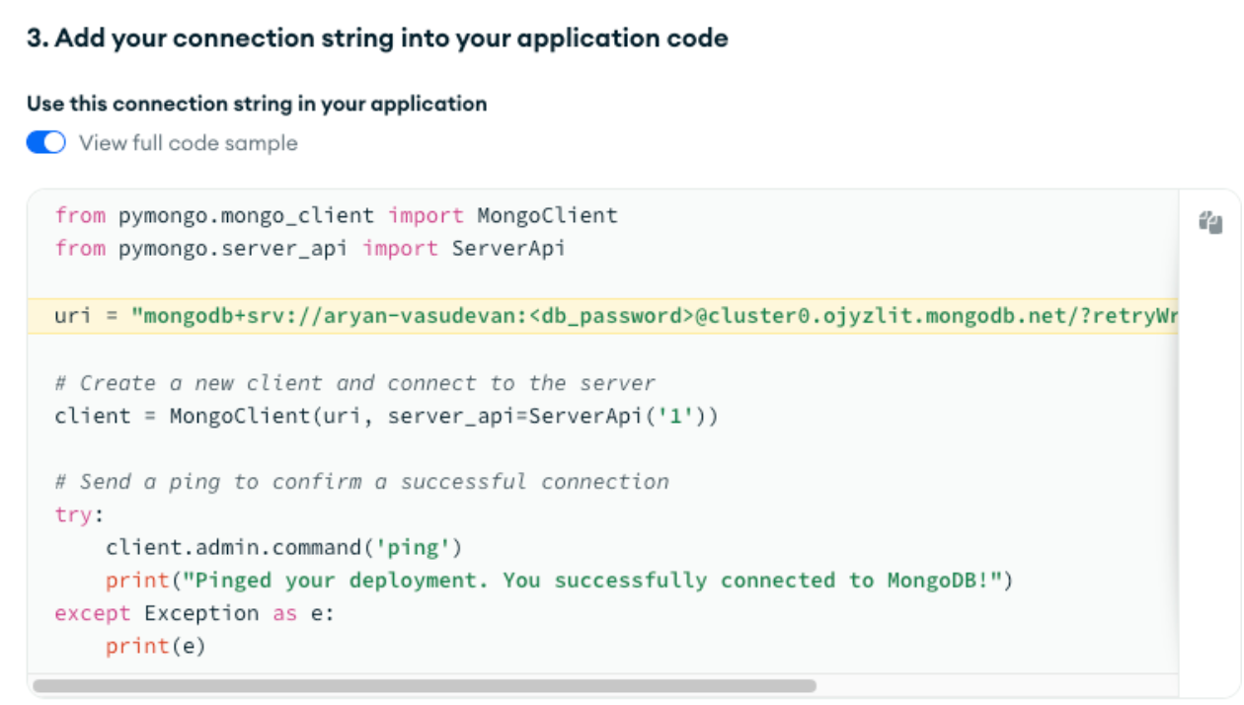This screenshot has width=1244, height=705.
Task: Click the "Send a ping" comment line
Action: (361, 482)
